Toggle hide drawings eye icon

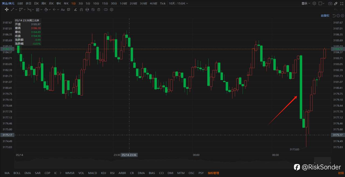click(93, 9)
